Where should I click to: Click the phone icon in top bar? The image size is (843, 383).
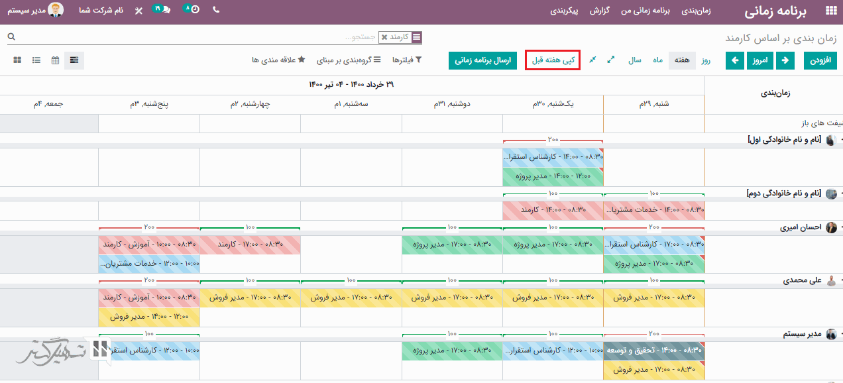point(216,11)
